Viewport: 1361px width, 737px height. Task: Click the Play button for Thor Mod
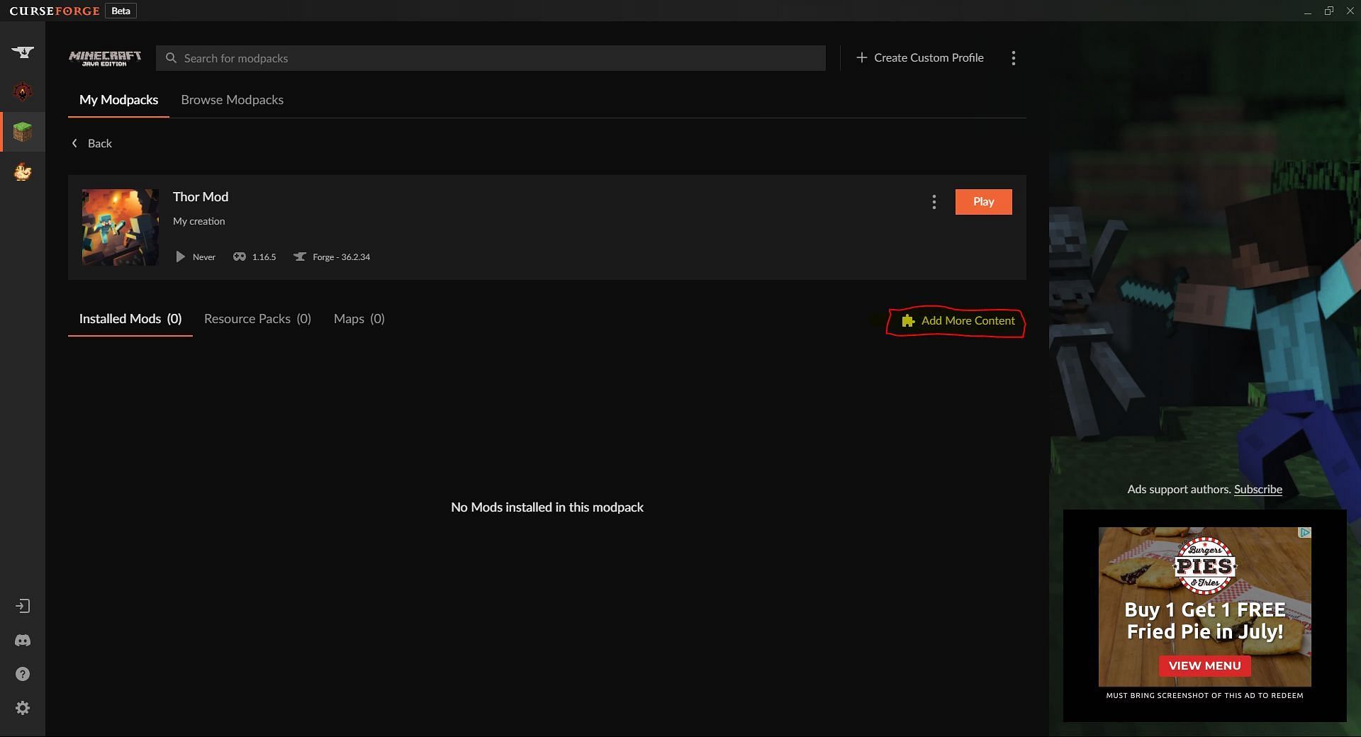coord(984,202)
